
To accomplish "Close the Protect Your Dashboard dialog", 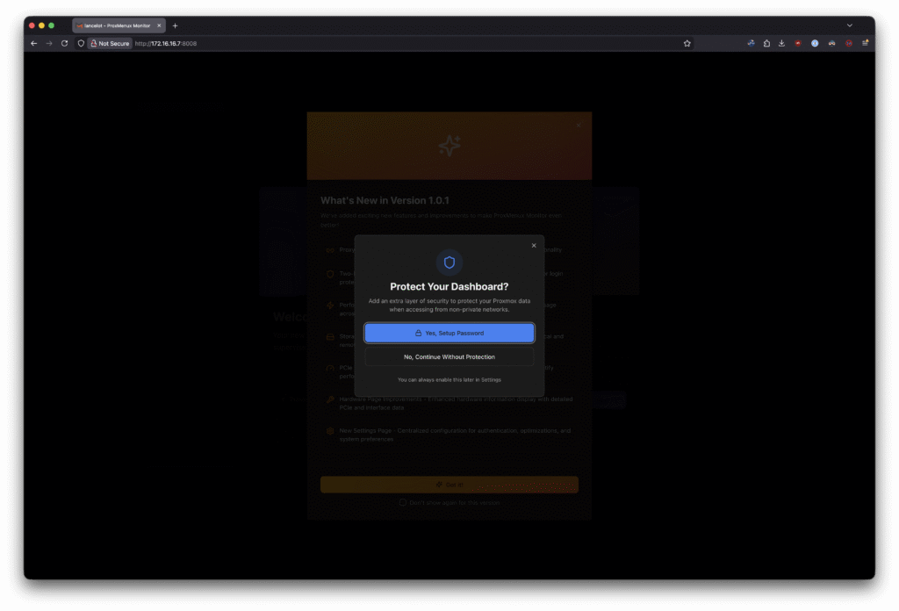I will [x=534, y=246].
